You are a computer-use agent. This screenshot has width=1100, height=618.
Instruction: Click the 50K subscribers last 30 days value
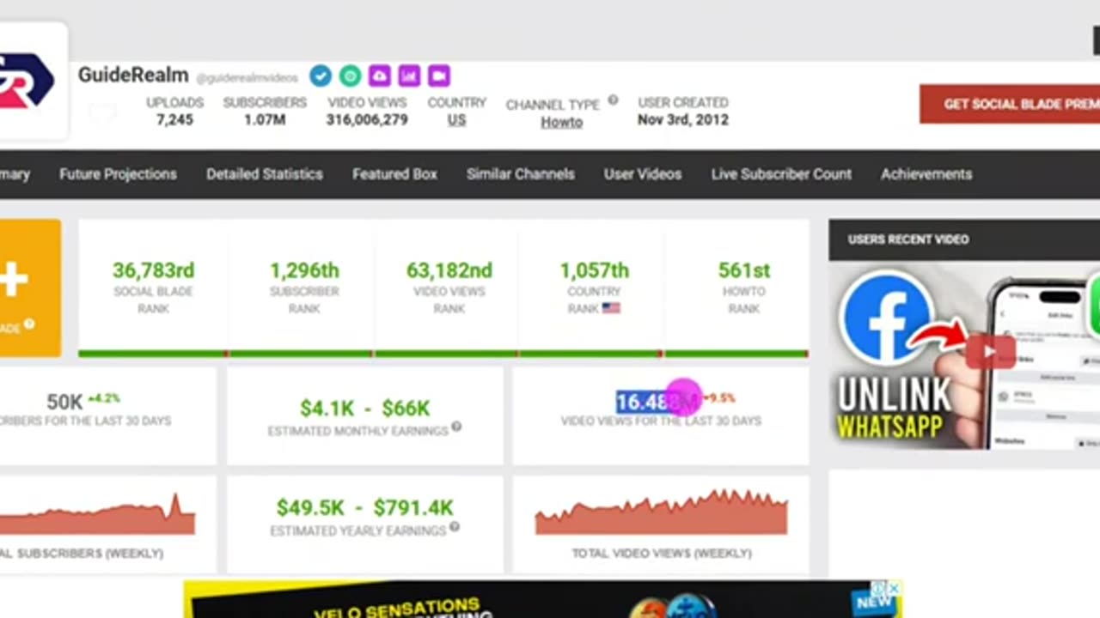tap(64, 402)
